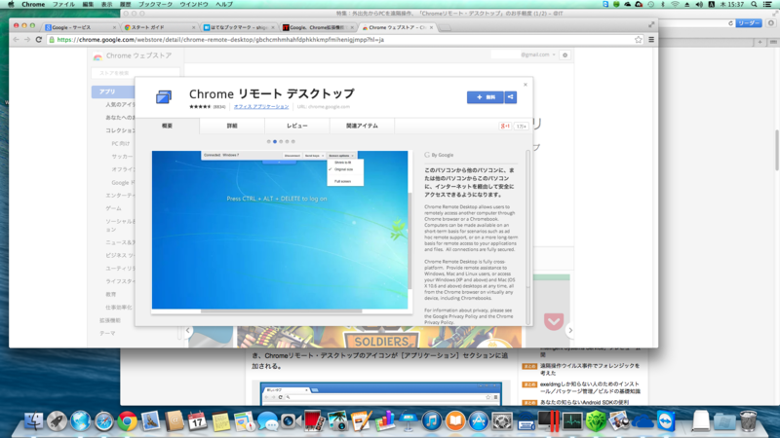
Task: Bookmark this page with the star icon
Action: (639, 40)
